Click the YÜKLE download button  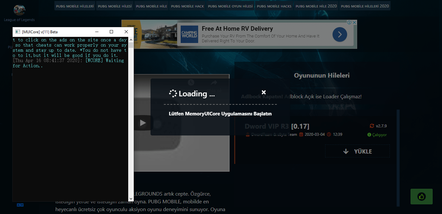357,151
